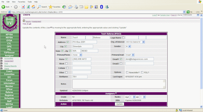Open the Search pane in toolbar

pyautogui.click(x=42, y=7)
